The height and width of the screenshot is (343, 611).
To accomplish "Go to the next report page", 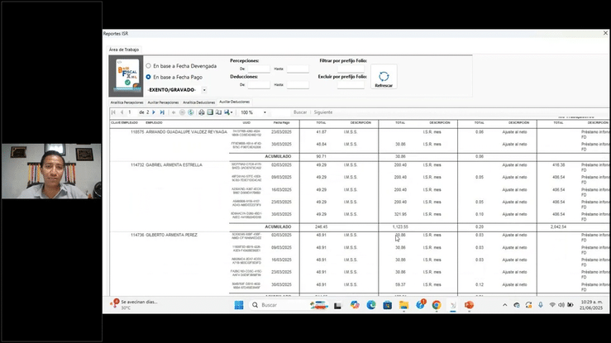I will coord(154,112).
